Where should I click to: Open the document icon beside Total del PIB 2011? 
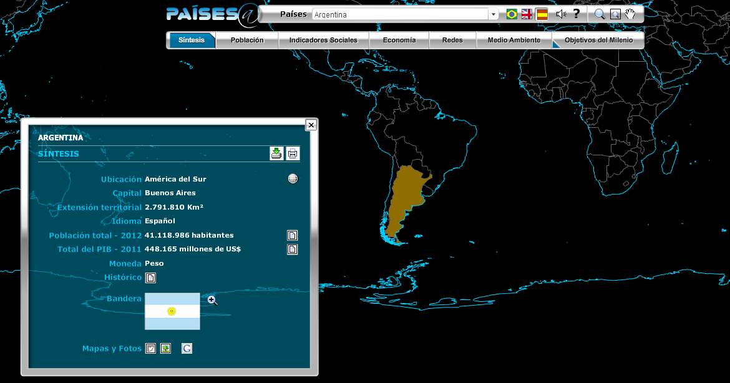[x=292, y=249]
